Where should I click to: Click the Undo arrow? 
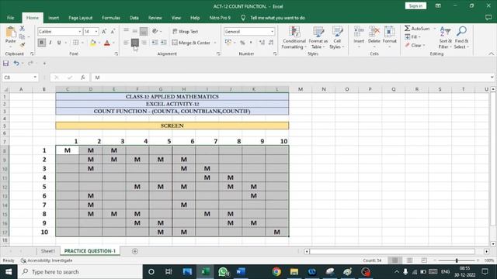16,64
